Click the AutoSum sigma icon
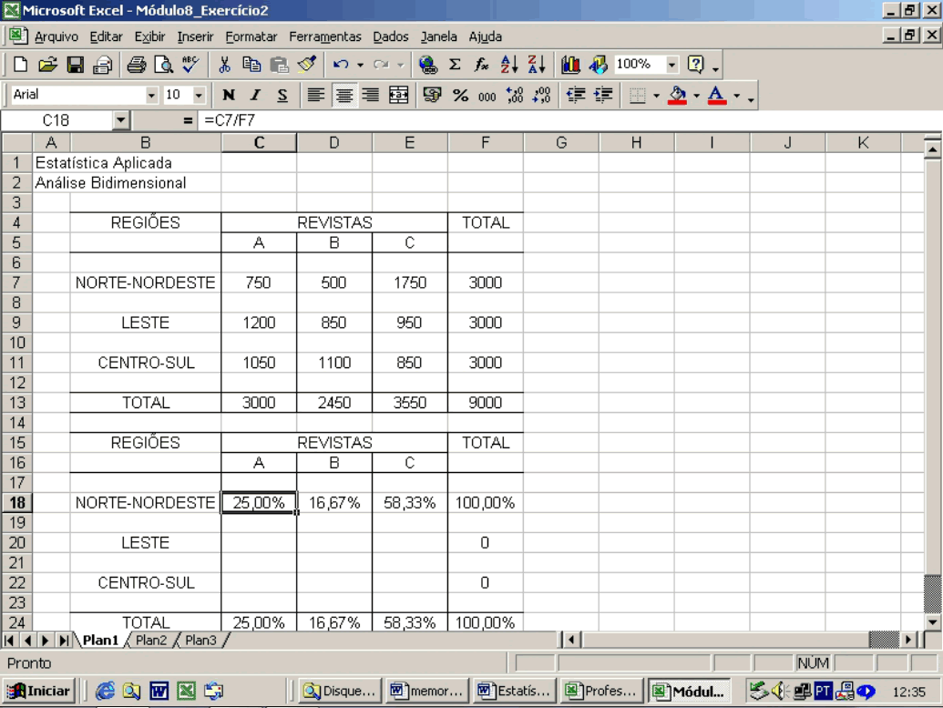Viewport: 943px width, 708px height. click(x=455, y=65)
